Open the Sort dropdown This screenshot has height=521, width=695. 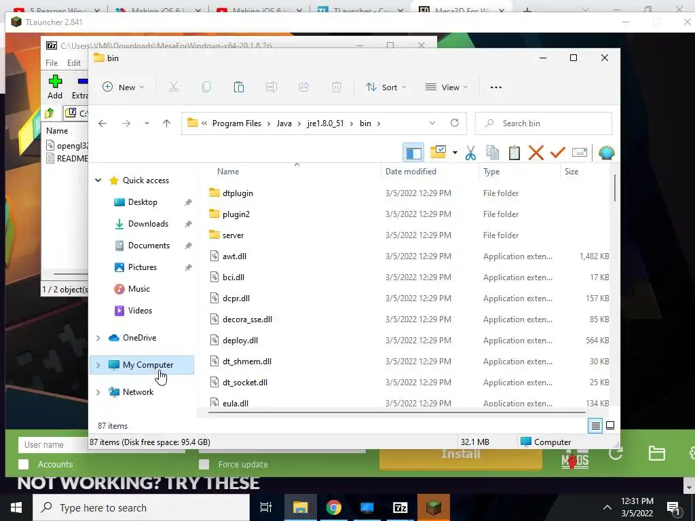click(x=386, y=88)
